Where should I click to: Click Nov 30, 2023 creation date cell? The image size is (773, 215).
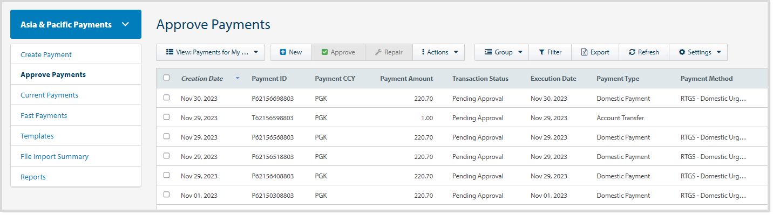pos(199,99)
